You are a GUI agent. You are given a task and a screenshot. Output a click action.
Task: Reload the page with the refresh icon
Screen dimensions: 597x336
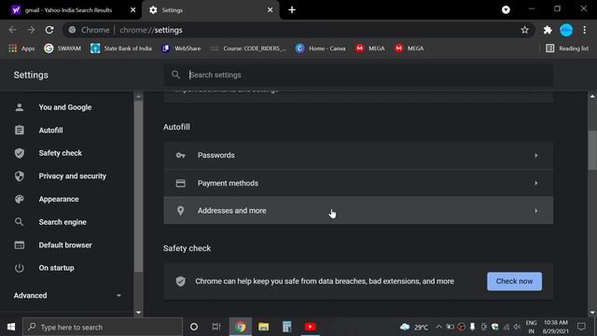coord(49,30)
